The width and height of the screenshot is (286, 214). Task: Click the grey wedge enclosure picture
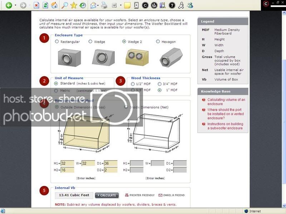tap(103, 57)
